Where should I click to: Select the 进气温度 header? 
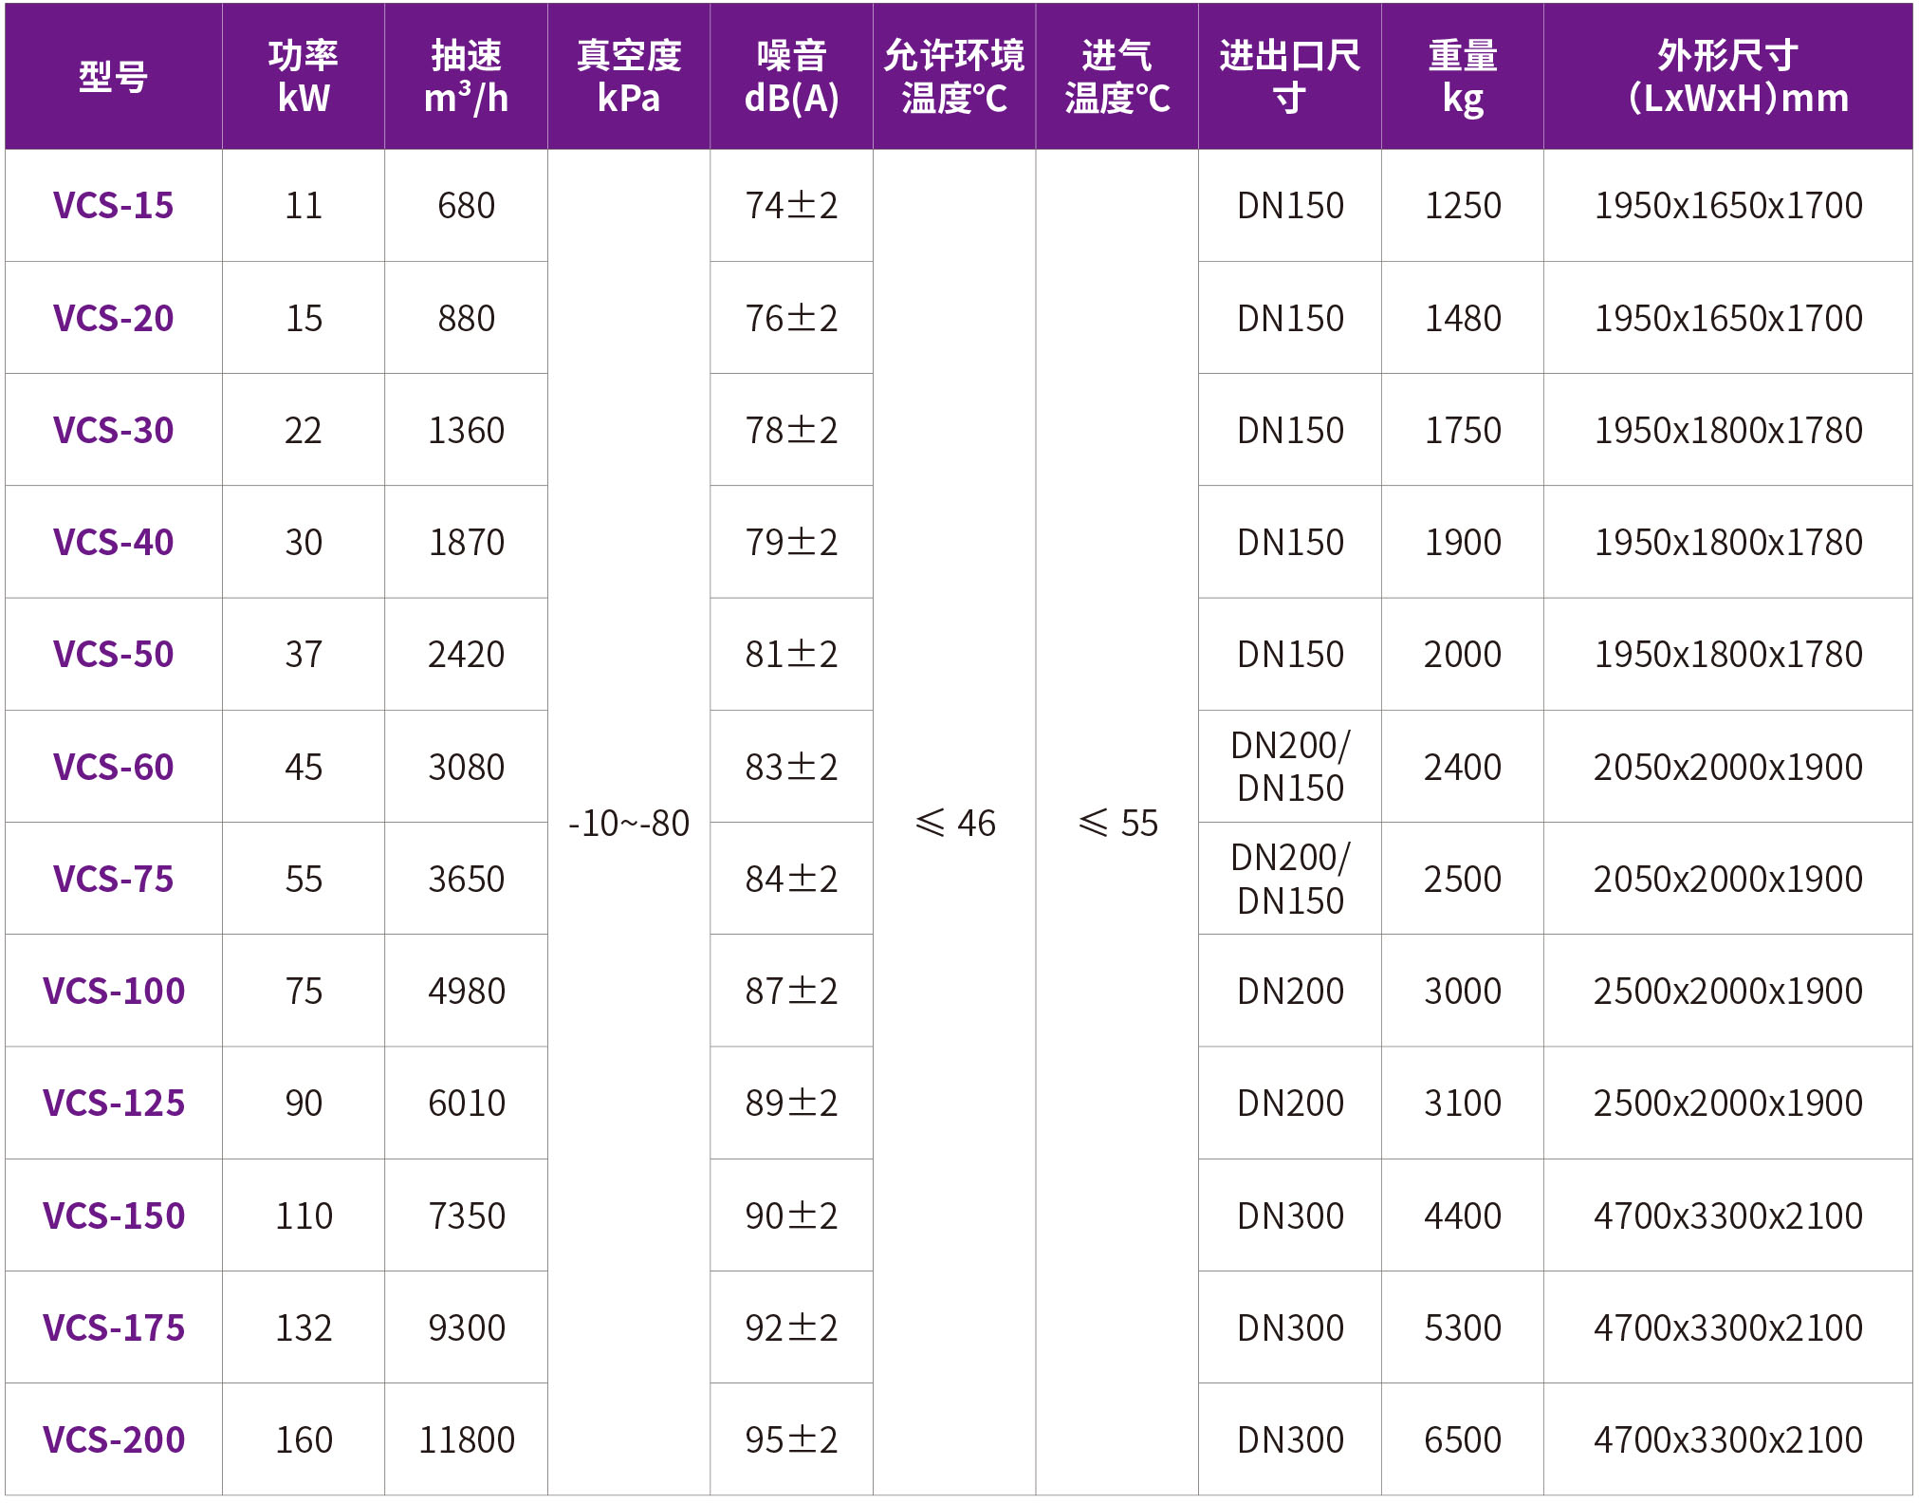click(1116, 77)
